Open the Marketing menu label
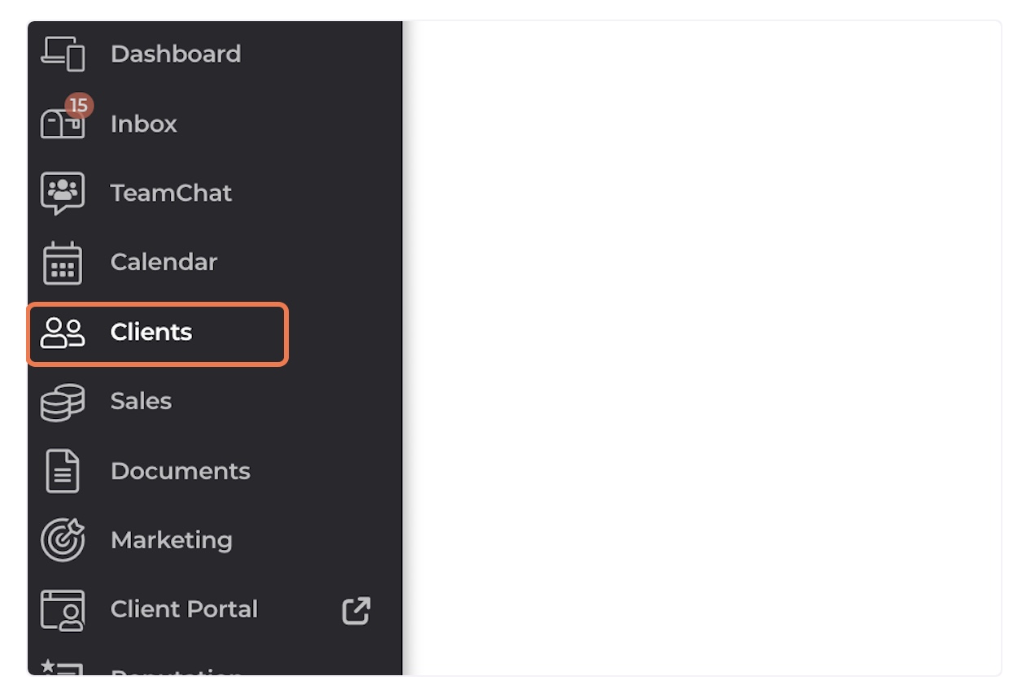The height and width of the screenshot is (698, 1022). 172,540
